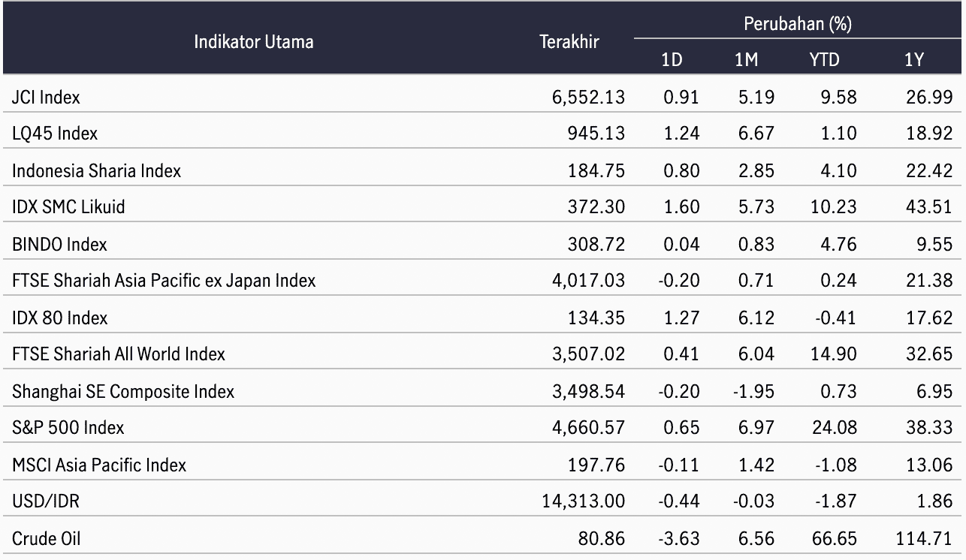
Task: Select the 1Y column header
Action: click(913, 60)
